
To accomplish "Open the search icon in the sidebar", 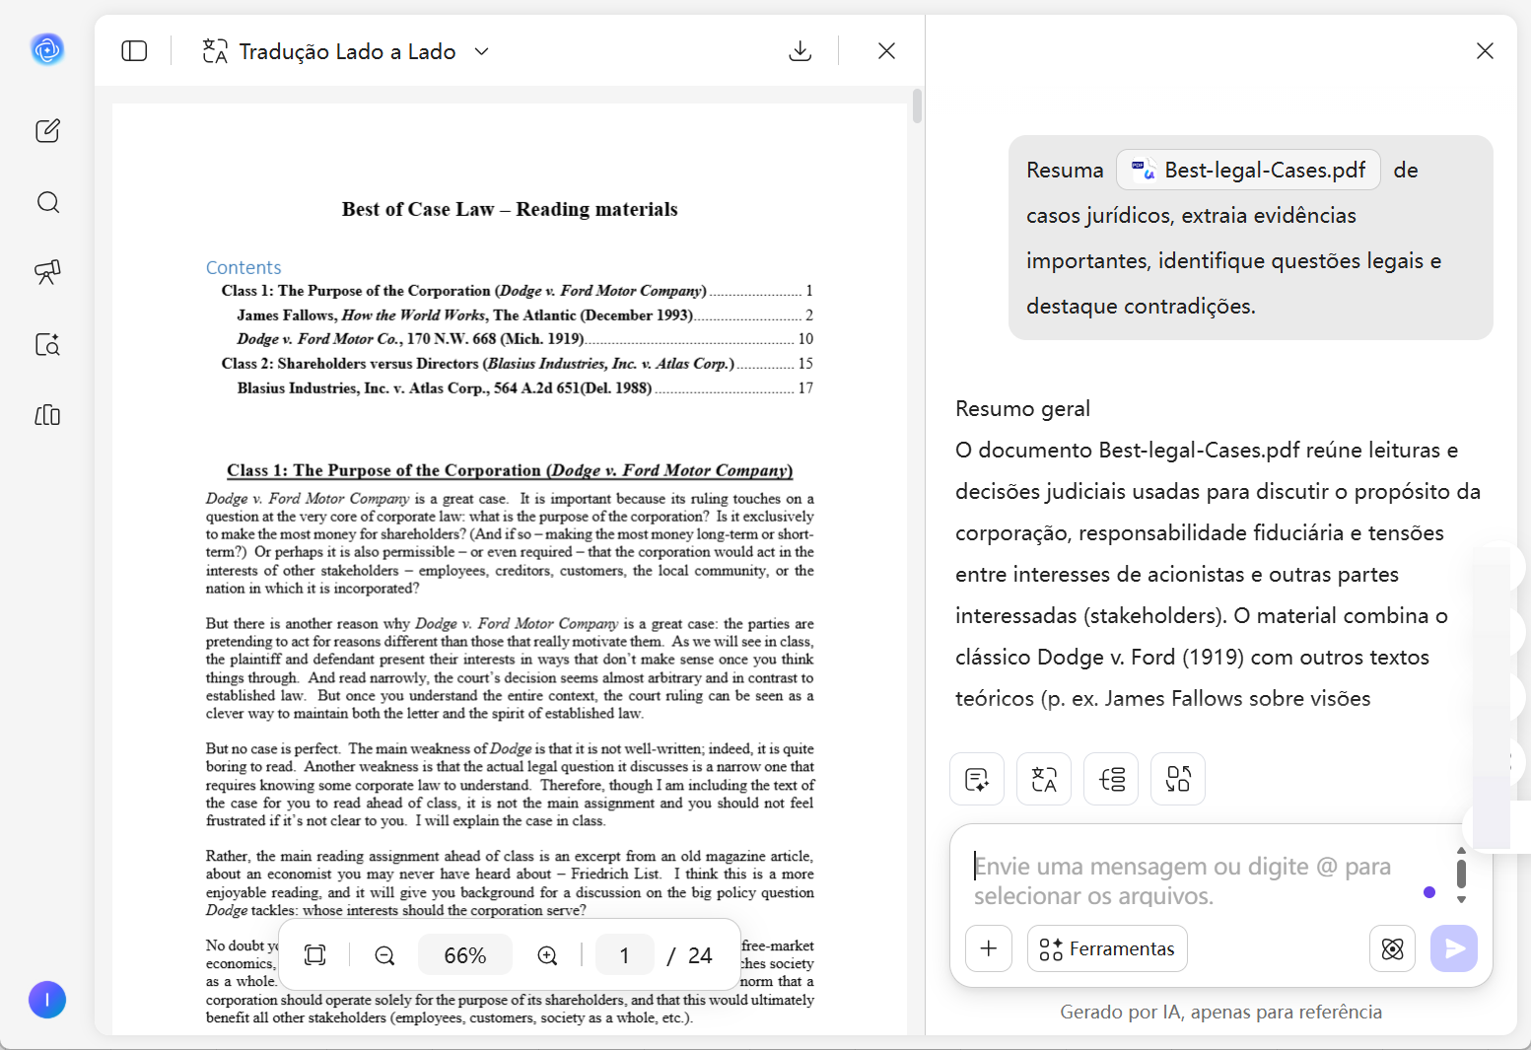I will tap(47, 202).
